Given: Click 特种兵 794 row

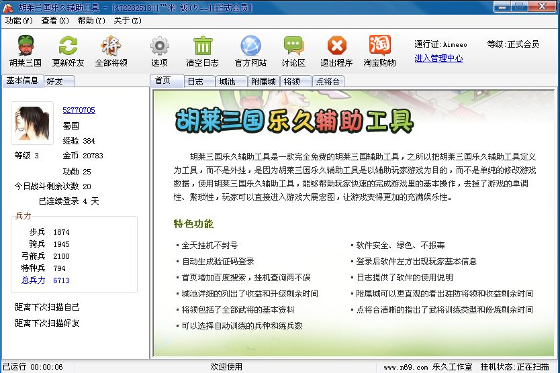Looking at the screenshot, I should 43,268.
